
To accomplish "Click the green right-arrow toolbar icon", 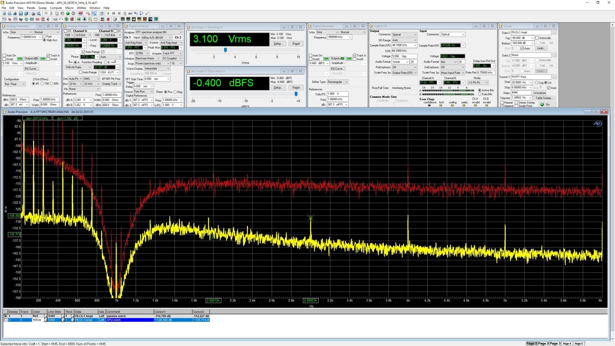I will tap(79, 19).
